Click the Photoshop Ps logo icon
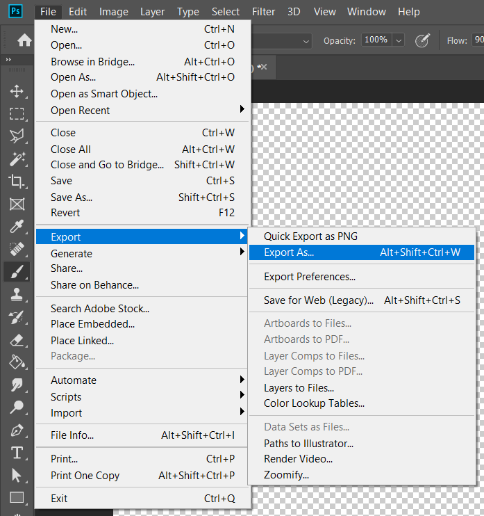This screenshot has height=516, width=484. tap(15, 11)
